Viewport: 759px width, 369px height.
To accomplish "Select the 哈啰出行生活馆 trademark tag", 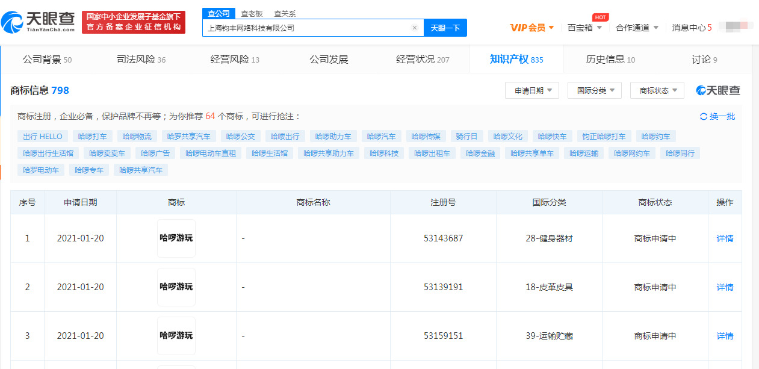I will point(48,153).
